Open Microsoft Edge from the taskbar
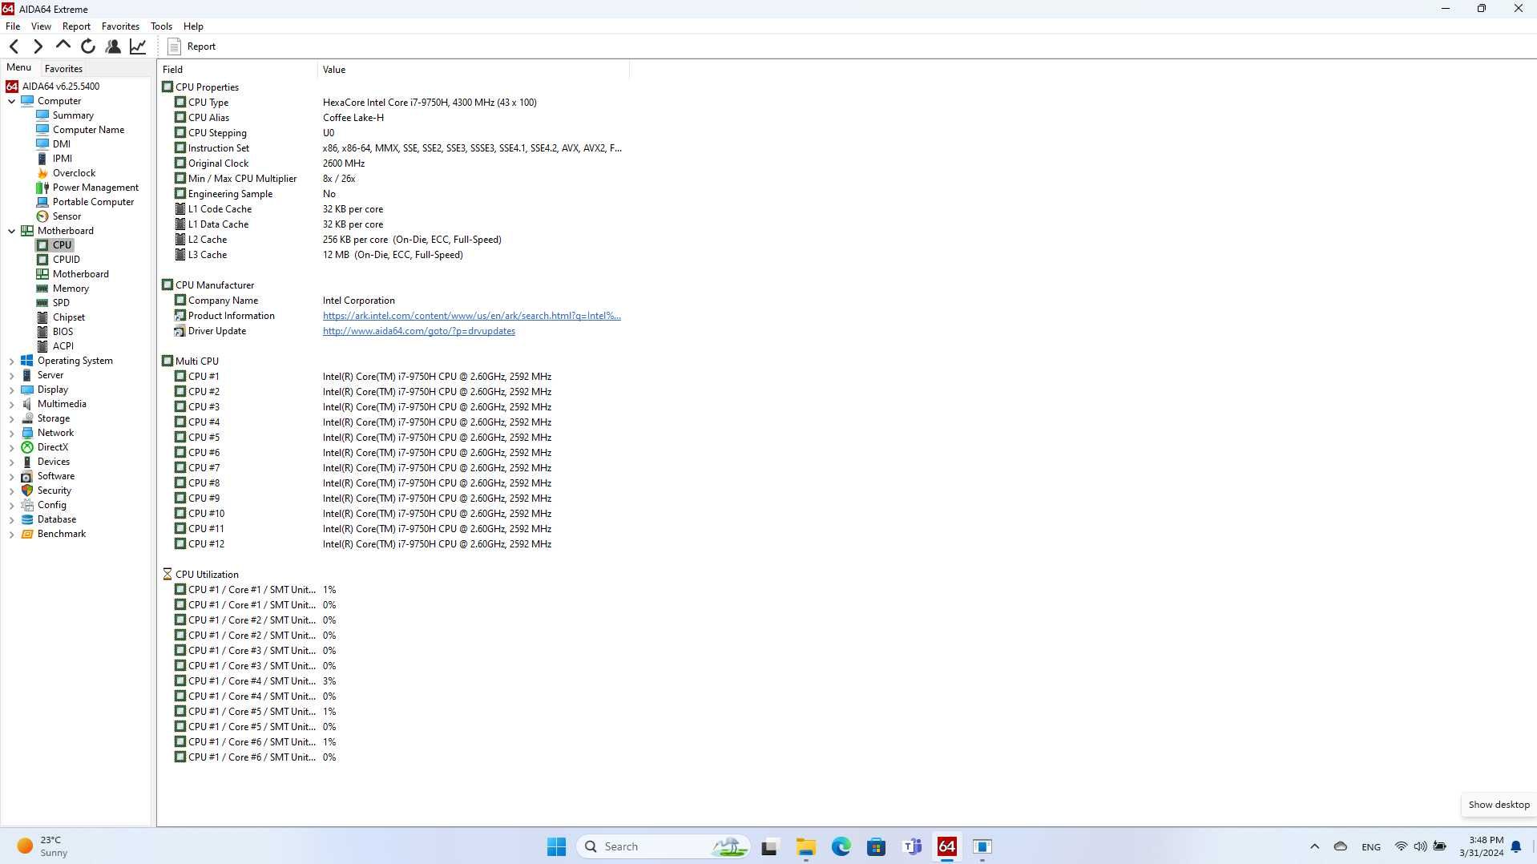 click(841, 846)
